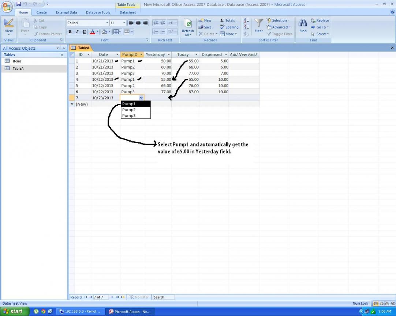This screenshot has height=316, width=396.
Task: Align text left
Action: pyautogui.click(x=131, y=23)
